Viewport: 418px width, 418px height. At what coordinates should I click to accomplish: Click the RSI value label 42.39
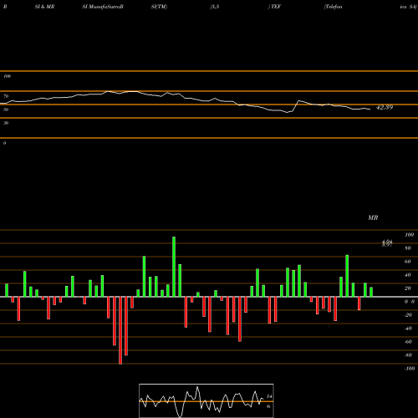pos(385,107)
